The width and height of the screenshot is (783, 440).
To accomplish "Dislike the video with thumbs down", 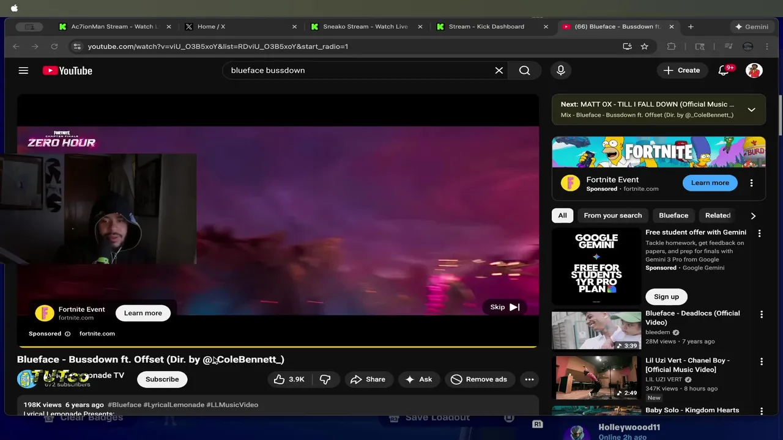I will [325, 380].
